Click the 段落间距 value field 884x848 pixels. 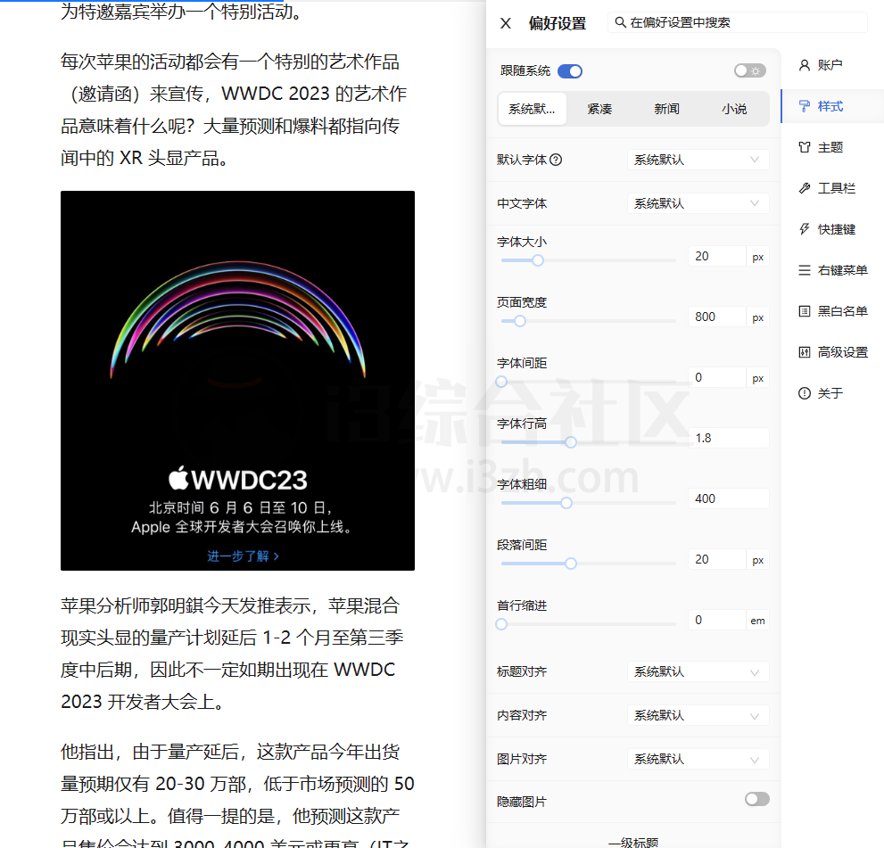(716, 559)
